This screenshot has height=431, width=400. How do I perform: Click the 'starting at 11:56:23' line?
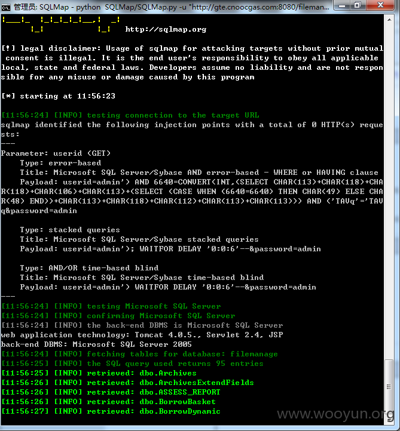pyautogui.click(x=58, y=96)
